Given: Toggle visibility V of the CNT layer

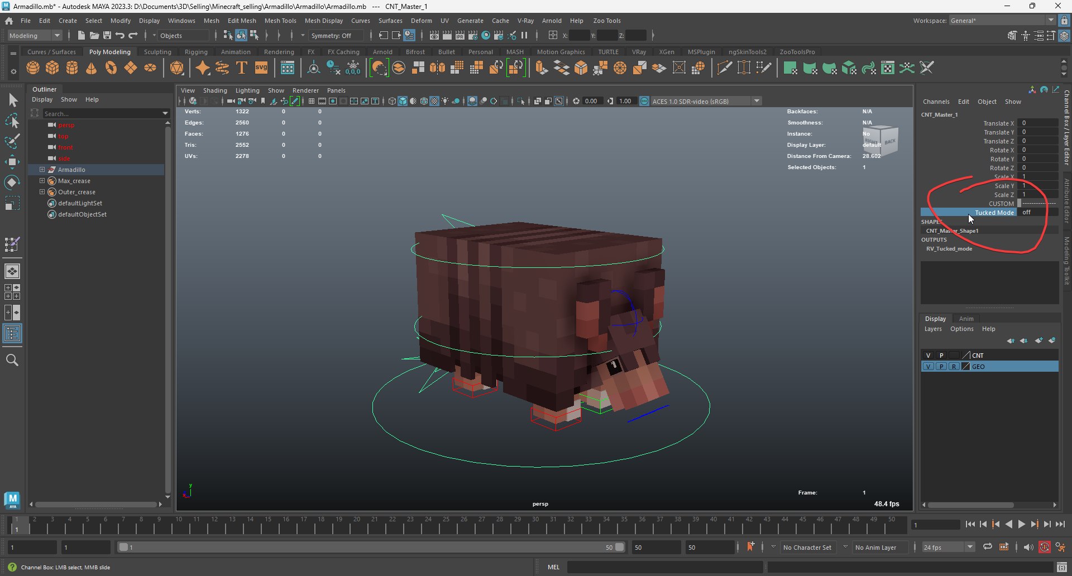Looking at the screenshot, I should tap(928, 355).
